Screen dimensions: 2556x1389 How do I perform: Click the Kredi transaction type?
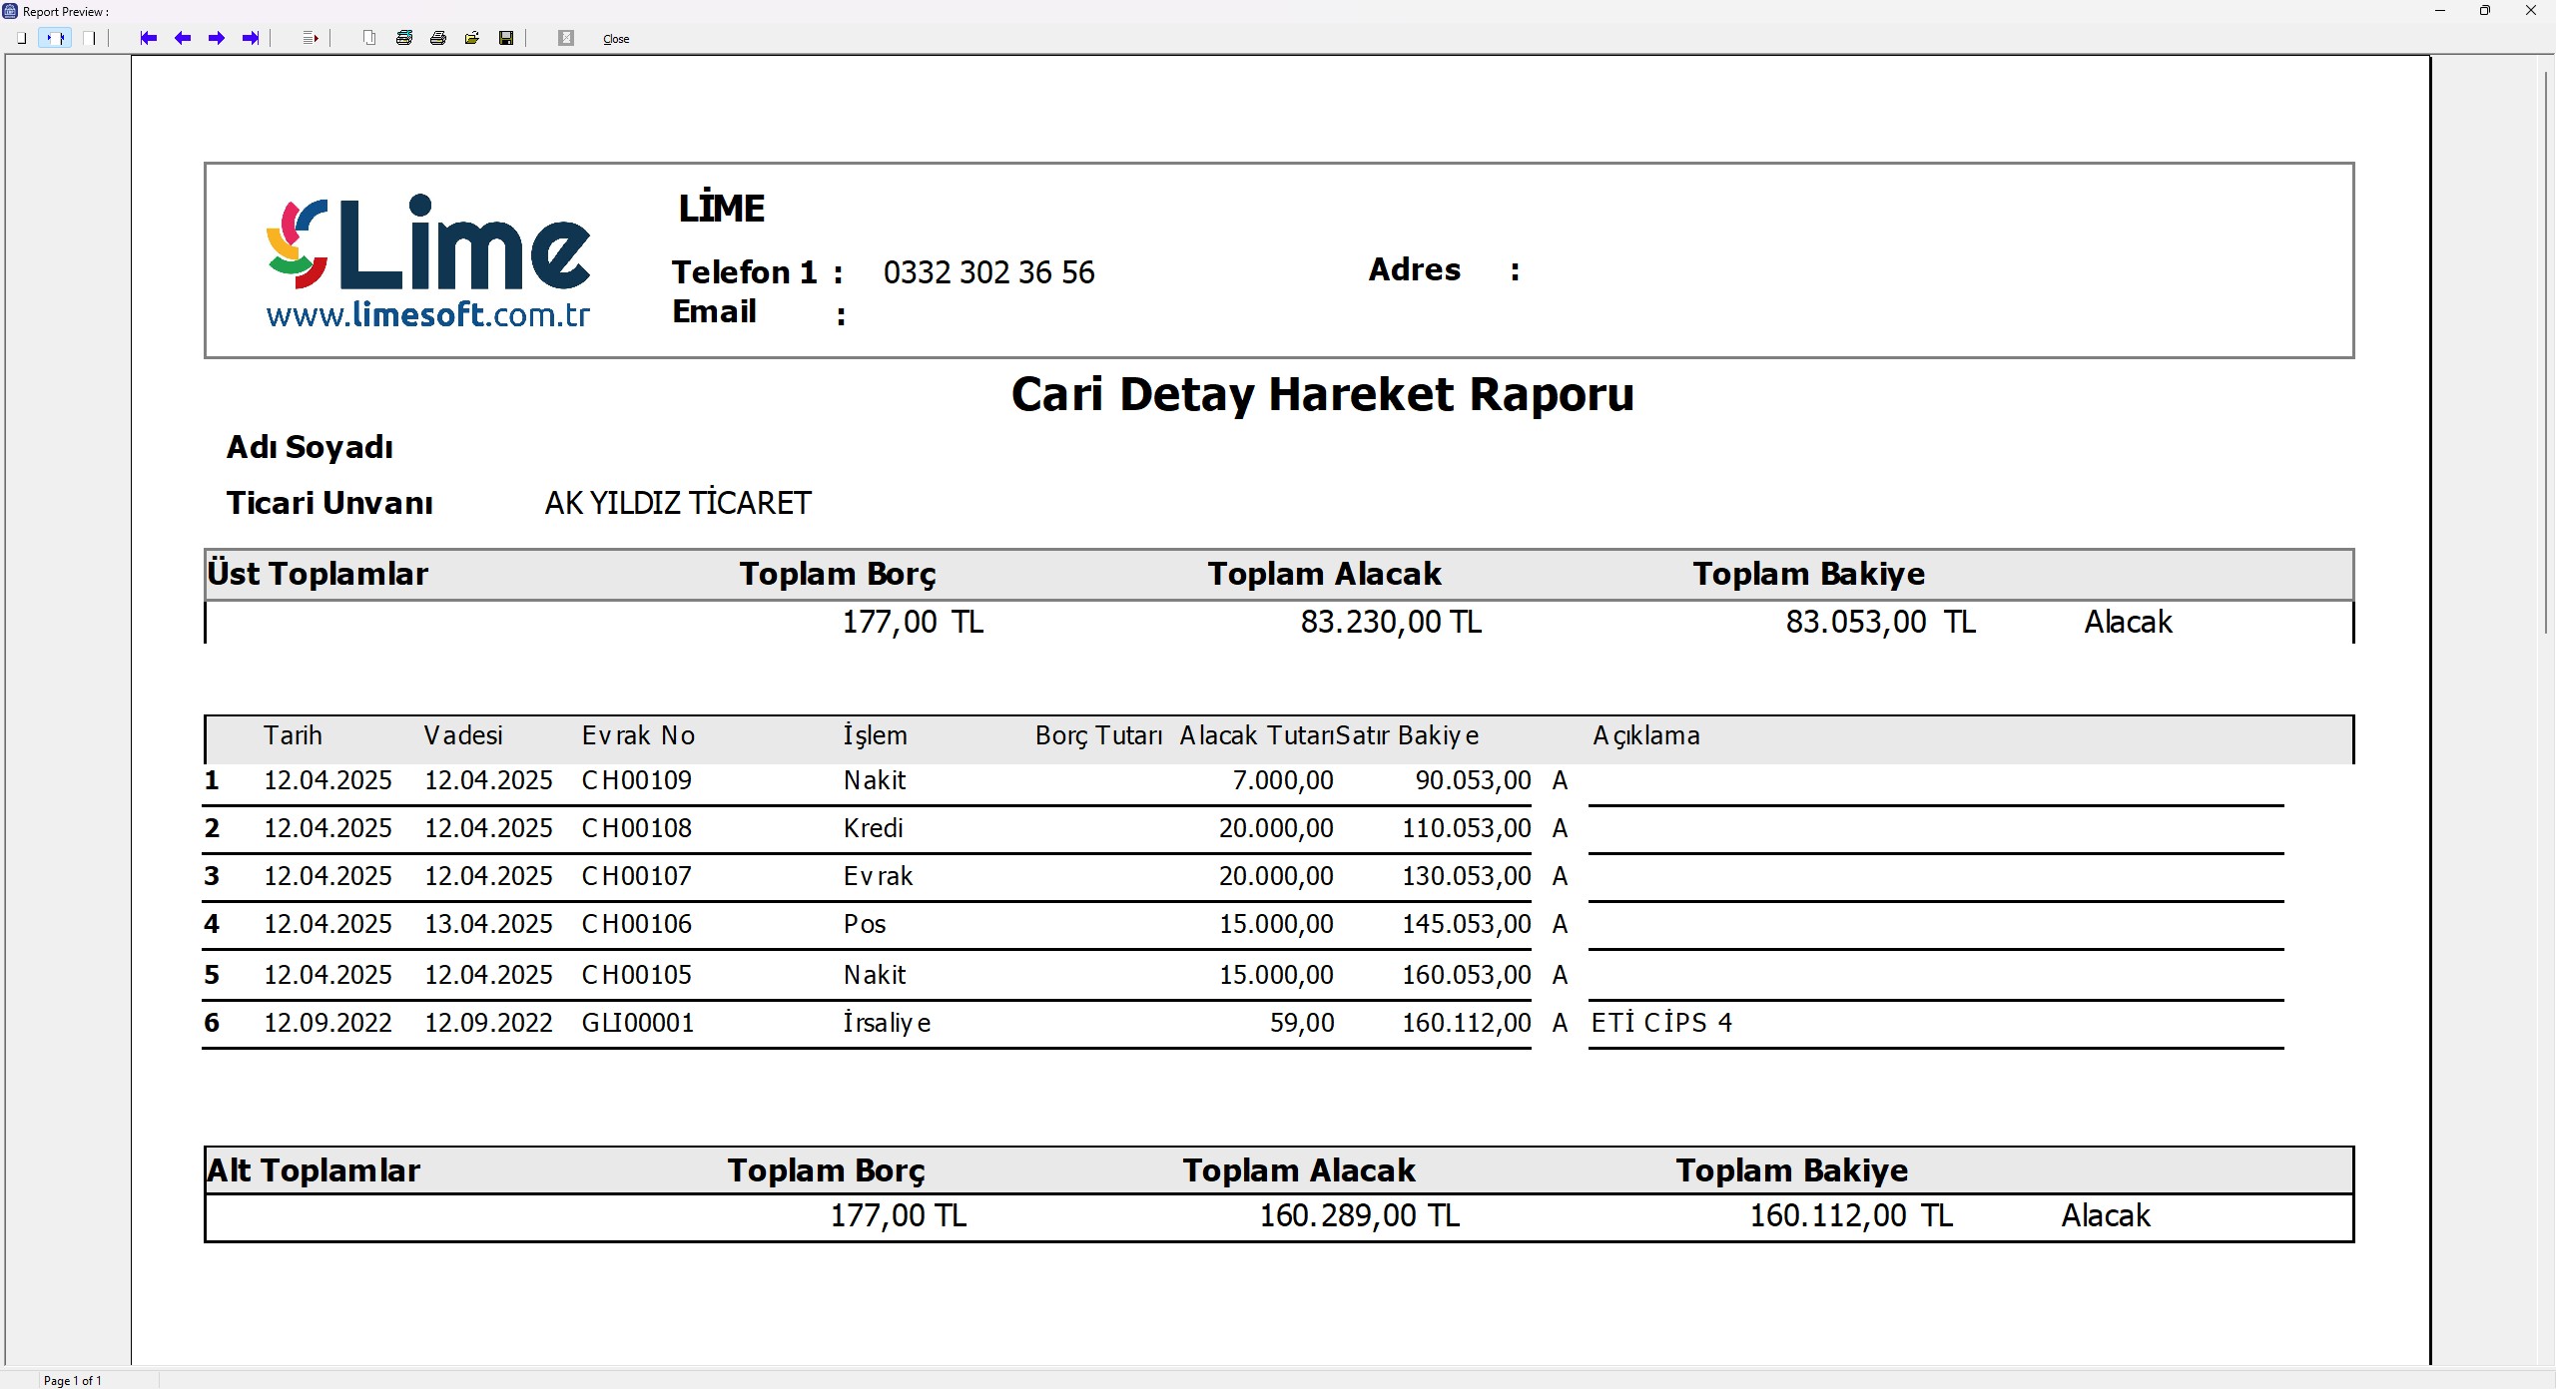point(874,828)
